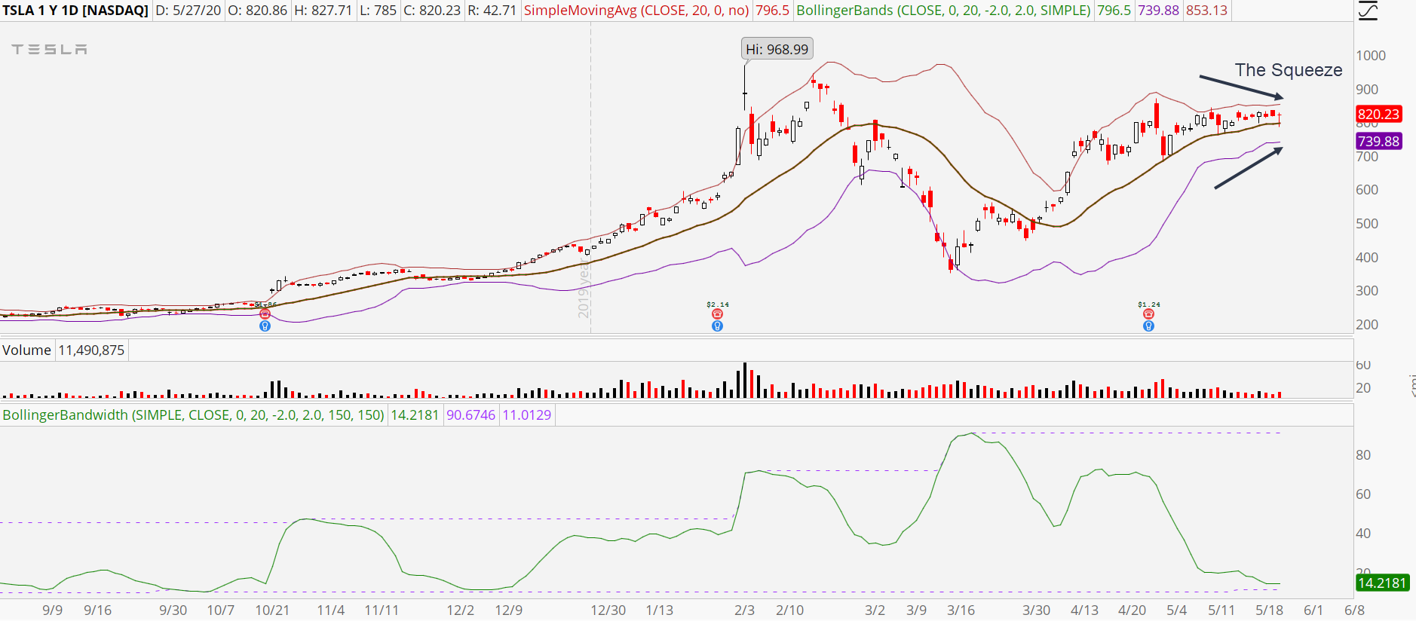Click the open price O: 820.86
This screenshot has height=621, width=1416.
[x=257, y=11]
